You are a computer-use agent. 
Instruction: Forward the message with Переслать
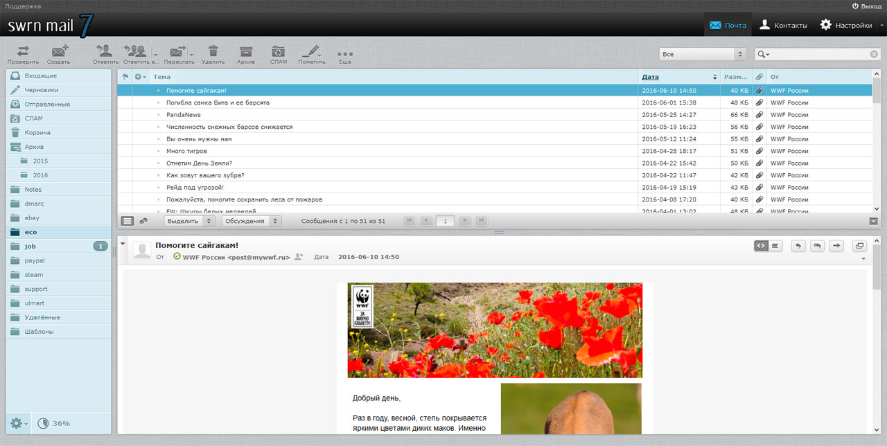point(178,54)
